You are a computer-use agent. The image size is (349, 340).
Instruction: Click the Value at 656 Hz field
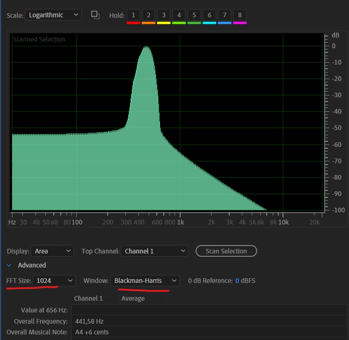[209, 310]
